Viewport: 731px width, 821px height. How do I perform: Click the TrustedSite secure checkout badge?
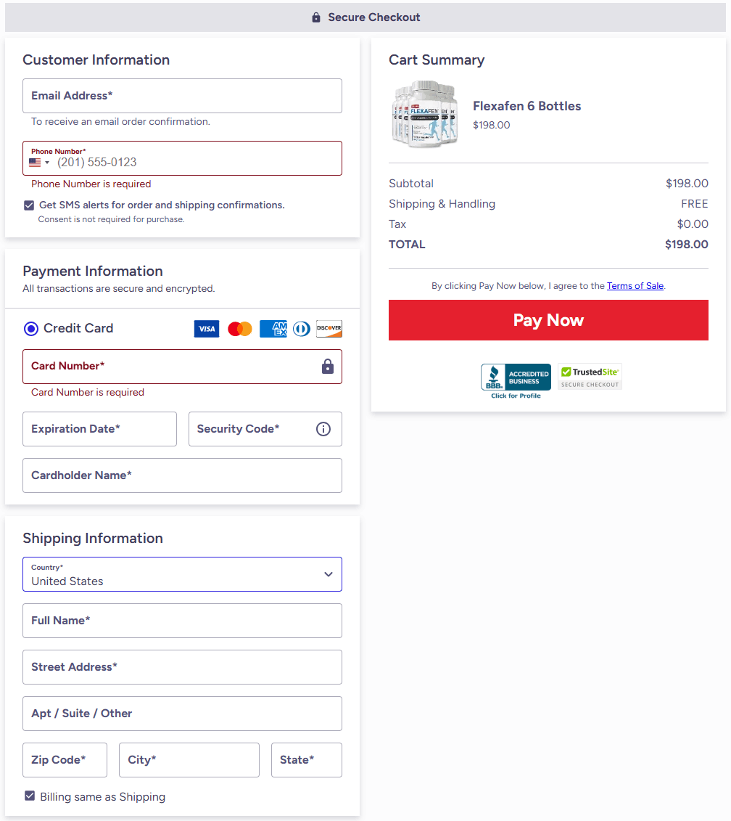coord(590,377)
